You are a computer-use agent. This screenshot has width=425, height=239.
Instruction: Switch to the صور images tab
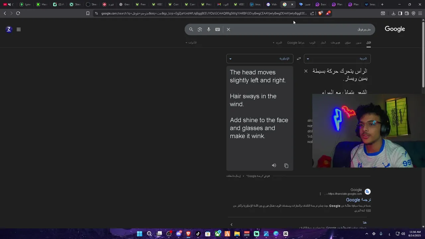[x=359, y=42]
